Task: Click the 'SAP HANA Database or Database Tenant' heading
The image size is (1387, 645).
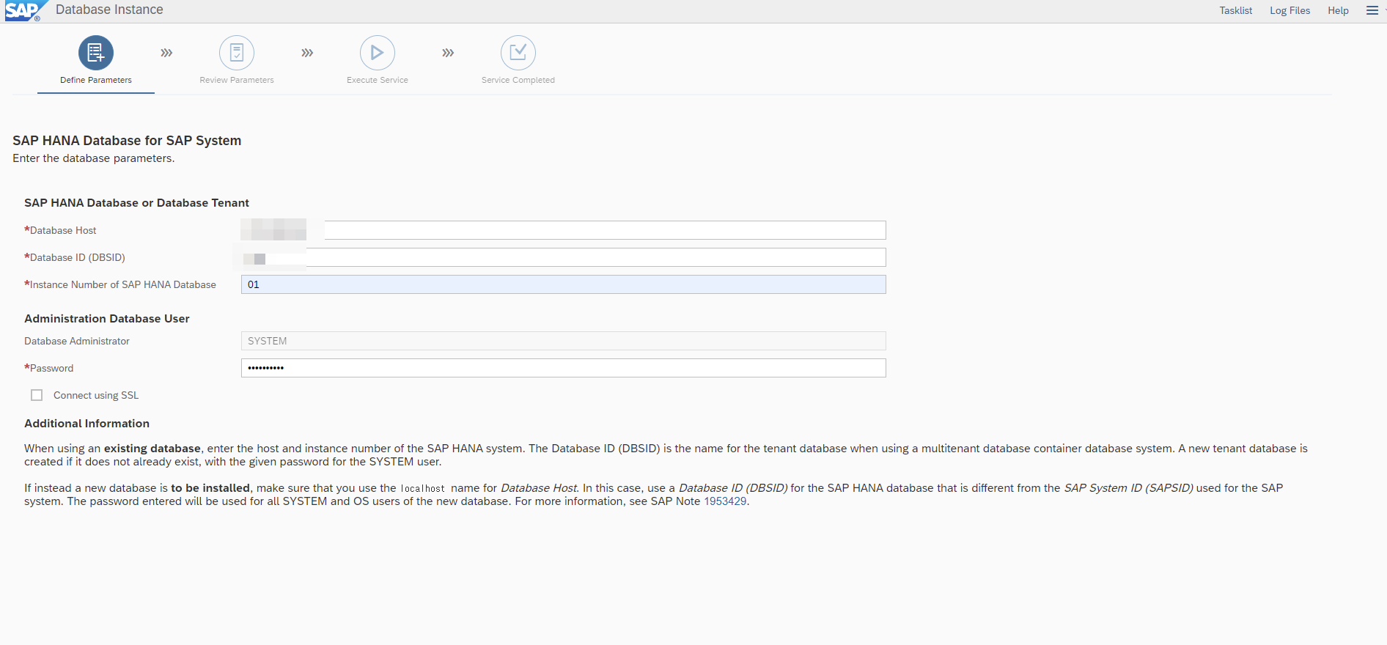Action: point(136,203)
